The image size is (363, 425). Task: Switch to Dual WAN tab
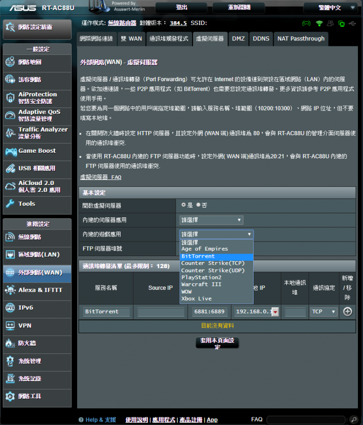click(x=132, y=39)
